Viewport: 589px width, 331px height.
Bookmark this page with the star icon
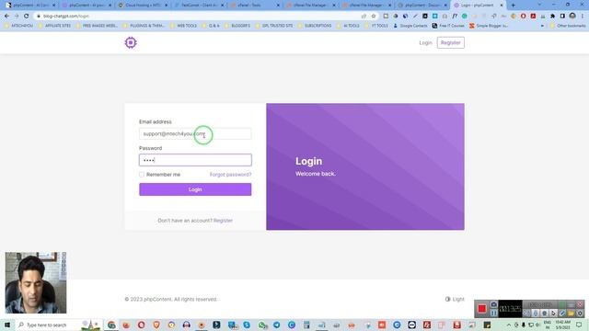coord(374,17)
